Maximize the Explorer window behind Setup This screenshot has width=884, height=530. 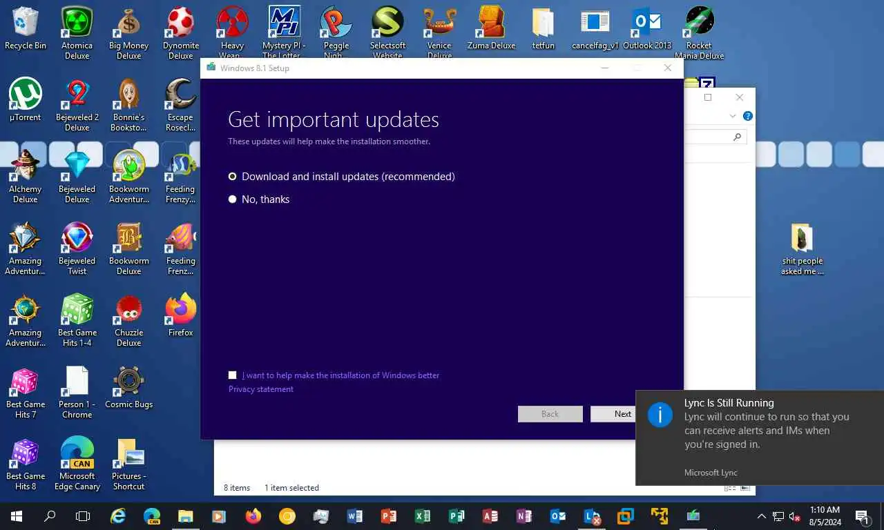click(x=708, y=97)
